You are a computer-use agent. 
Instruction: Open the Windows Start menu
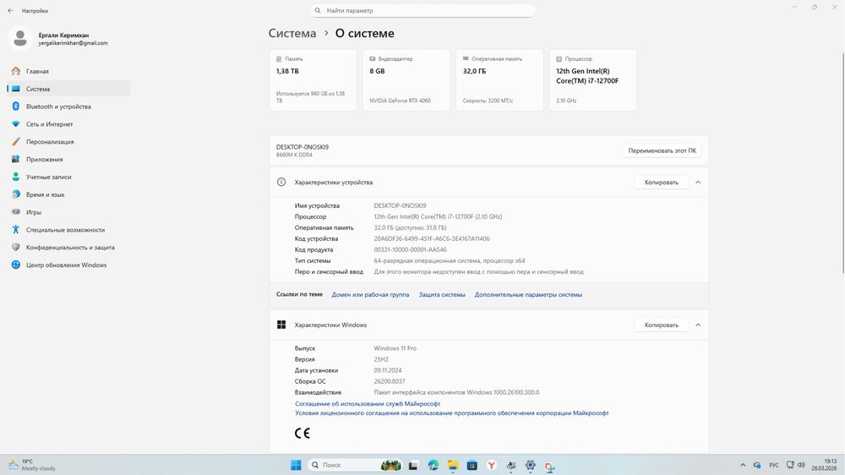pyautogui.click(x=296, y=465)
